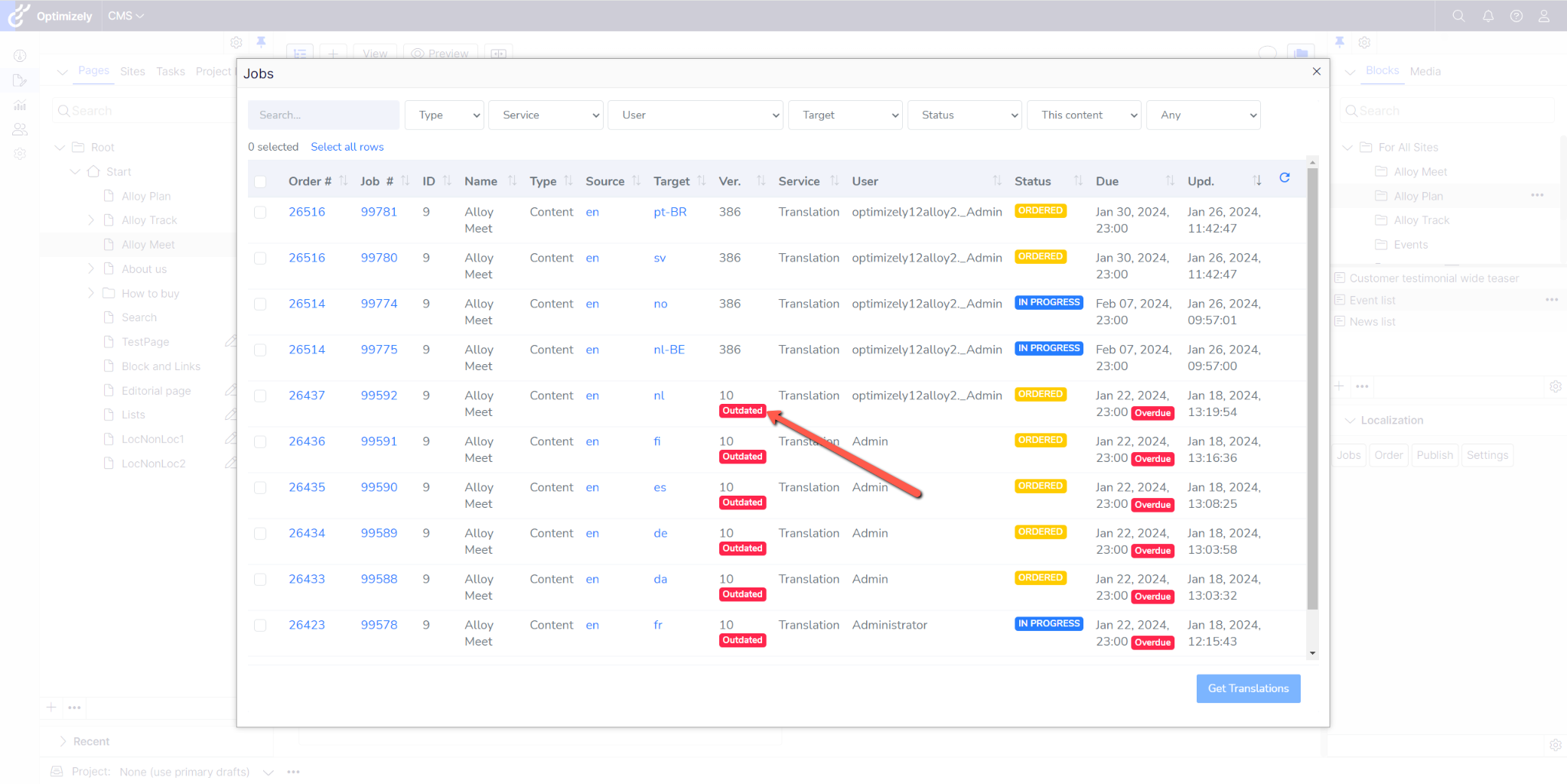
Task: Sort by the Status column sort arrows
Action: (x=1078, y=181)
